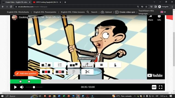
Task: Open Firefox from the taskbar
Action: 50,96
